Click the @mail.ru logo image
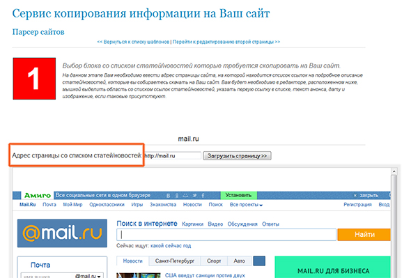Image resolution: width=418 pixels, height=278 pixels. click(62, 233)
